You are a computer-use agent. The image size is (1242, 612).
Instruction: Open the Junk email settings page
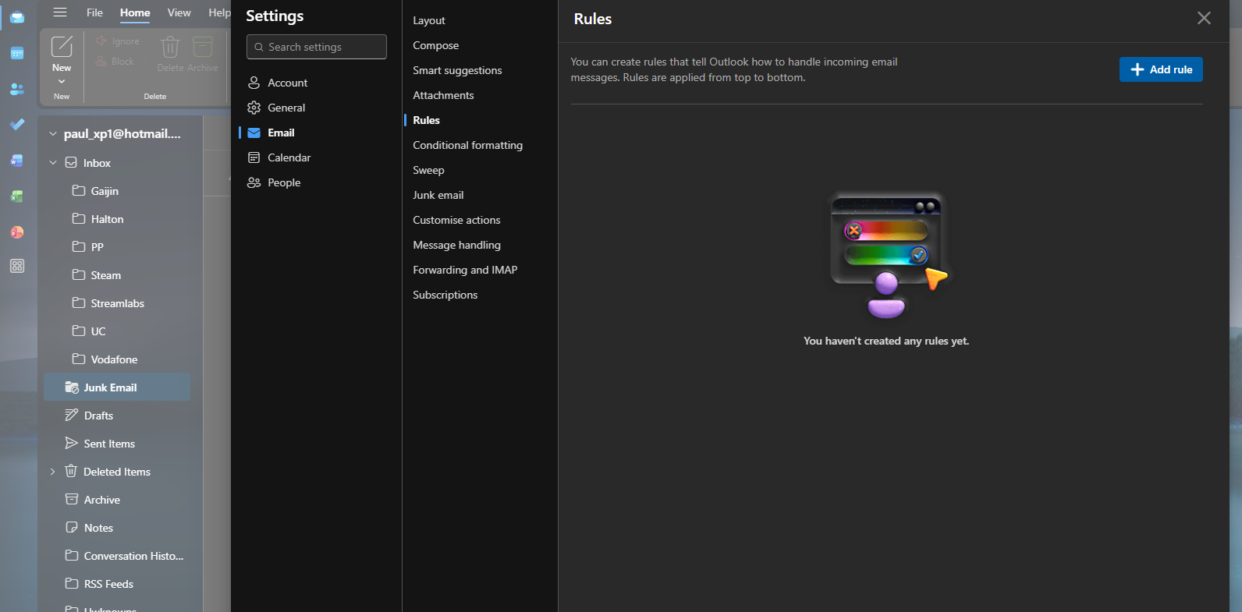438,195
